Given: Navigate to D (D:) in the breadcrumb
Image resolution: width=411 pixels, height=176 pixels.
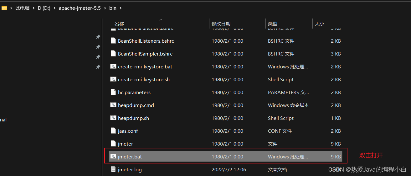Looking at the screenshot, I should click(44, 8).
